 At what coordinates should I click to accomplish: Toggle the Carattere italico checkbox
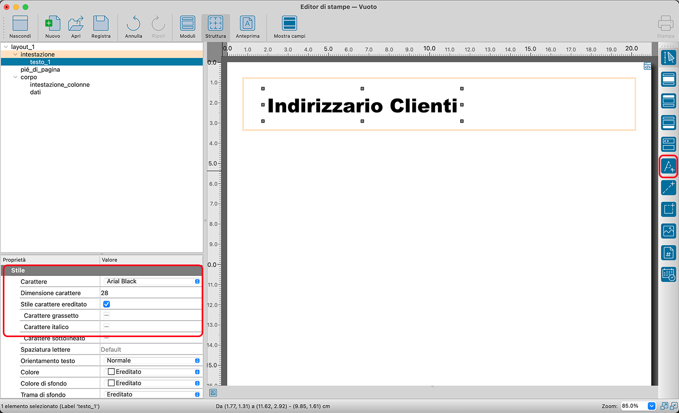pos(107,327)
